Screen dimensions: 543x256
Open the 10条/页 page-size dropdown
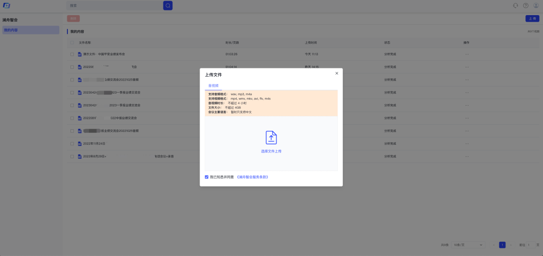pyautogui.click(x=468, y=245)
